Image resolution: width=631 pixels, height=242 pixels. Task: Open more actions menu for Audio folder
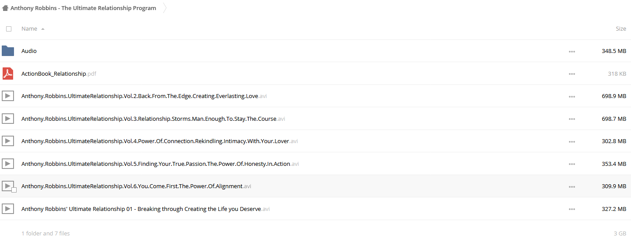click(x=572, y=51)
